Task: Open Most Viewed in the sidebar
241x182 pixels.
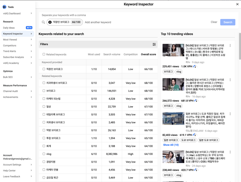Action: [10, 40]
